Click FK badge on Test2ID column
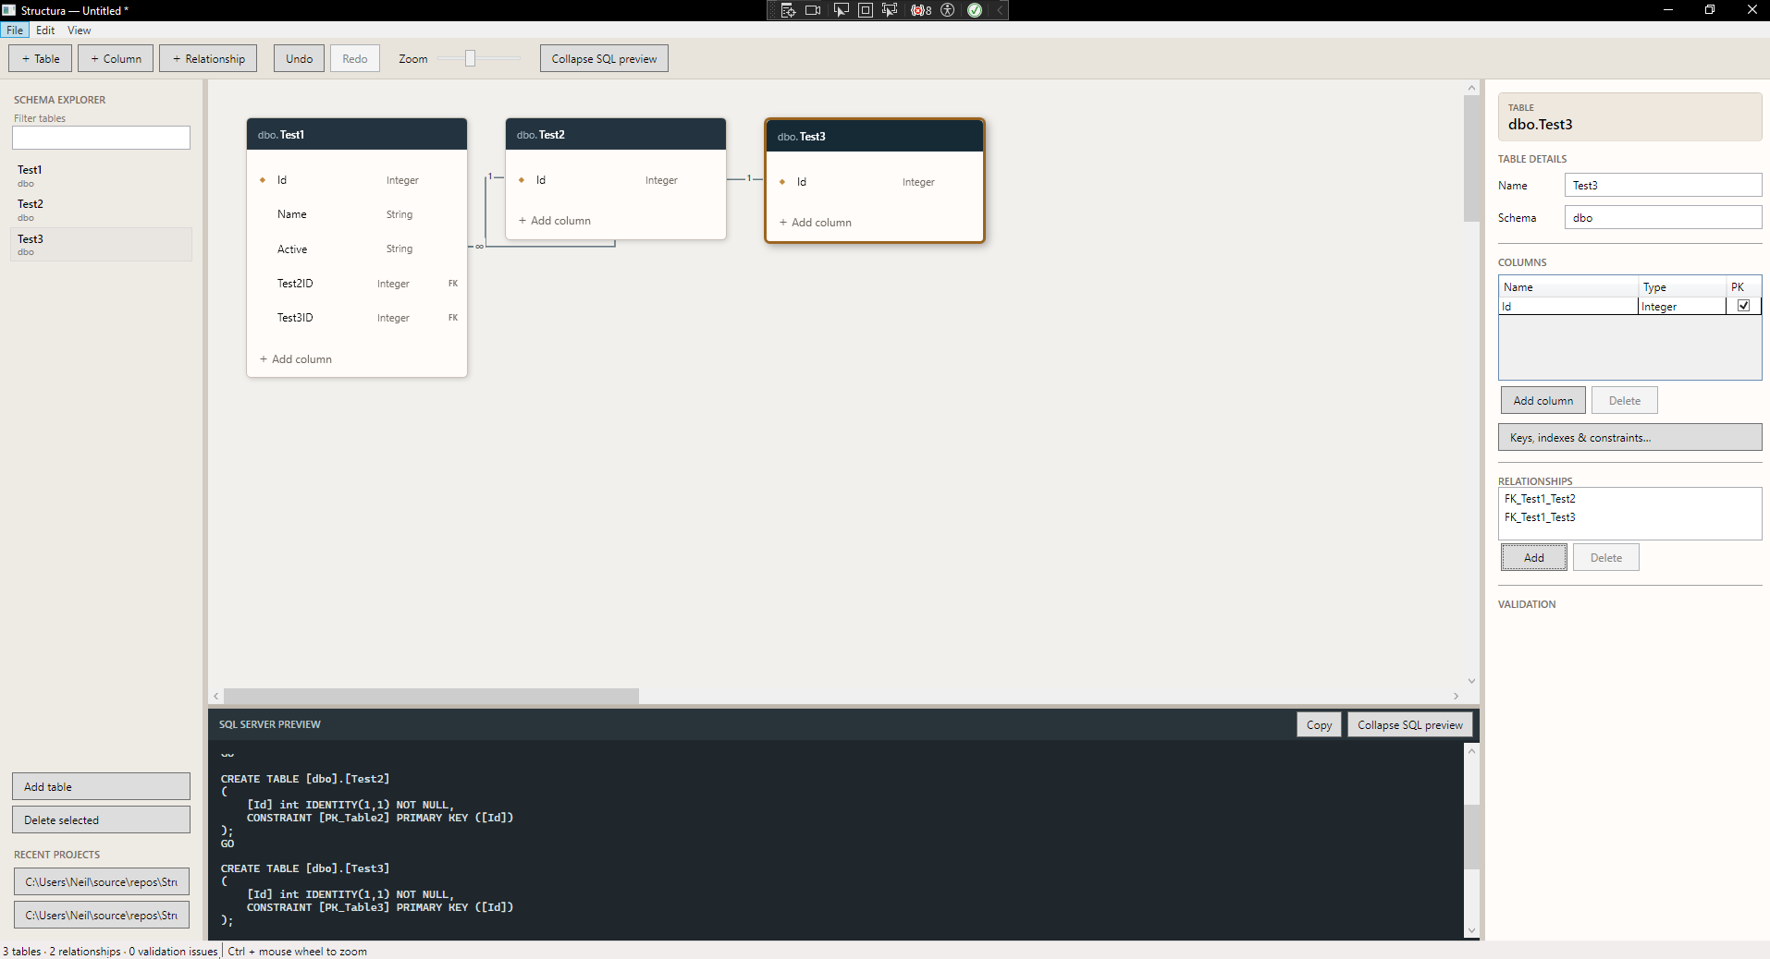The width and height of the screenshot is (1770, 959). [453, 284]
